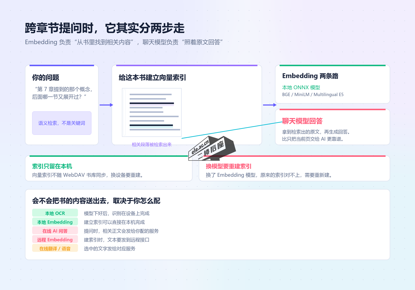Click the heading 给这本书建立向量索引
This screenshot has width=415, height=290.
pos(152,77)
